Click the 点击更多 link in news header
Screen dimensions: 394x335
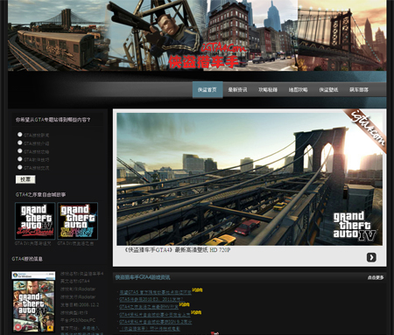tap(376, 277)
